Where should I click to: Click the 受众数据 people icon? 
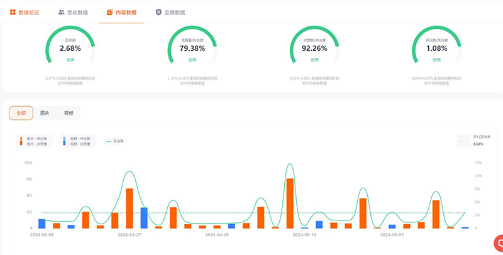pyautogui.click(x=61, y=12)
